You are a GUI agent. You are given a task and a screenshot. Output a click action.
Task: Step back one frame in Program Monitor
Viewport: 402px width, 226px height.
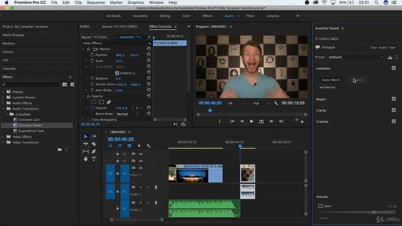pos(242,121)
